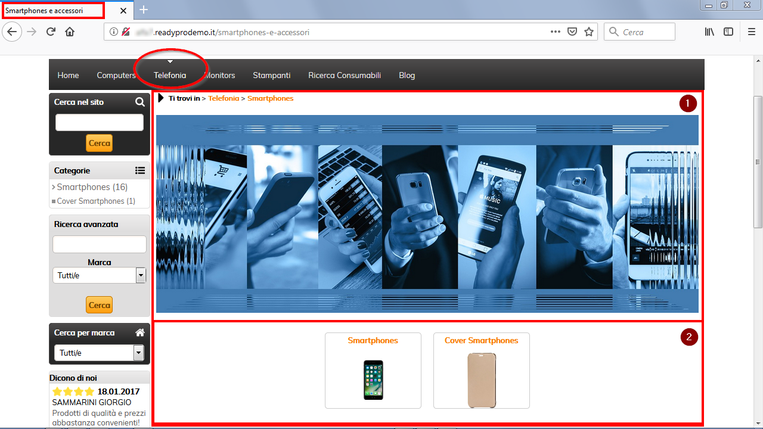
Task: Click the review date 18.01.2017
Action: click(119, 391)
